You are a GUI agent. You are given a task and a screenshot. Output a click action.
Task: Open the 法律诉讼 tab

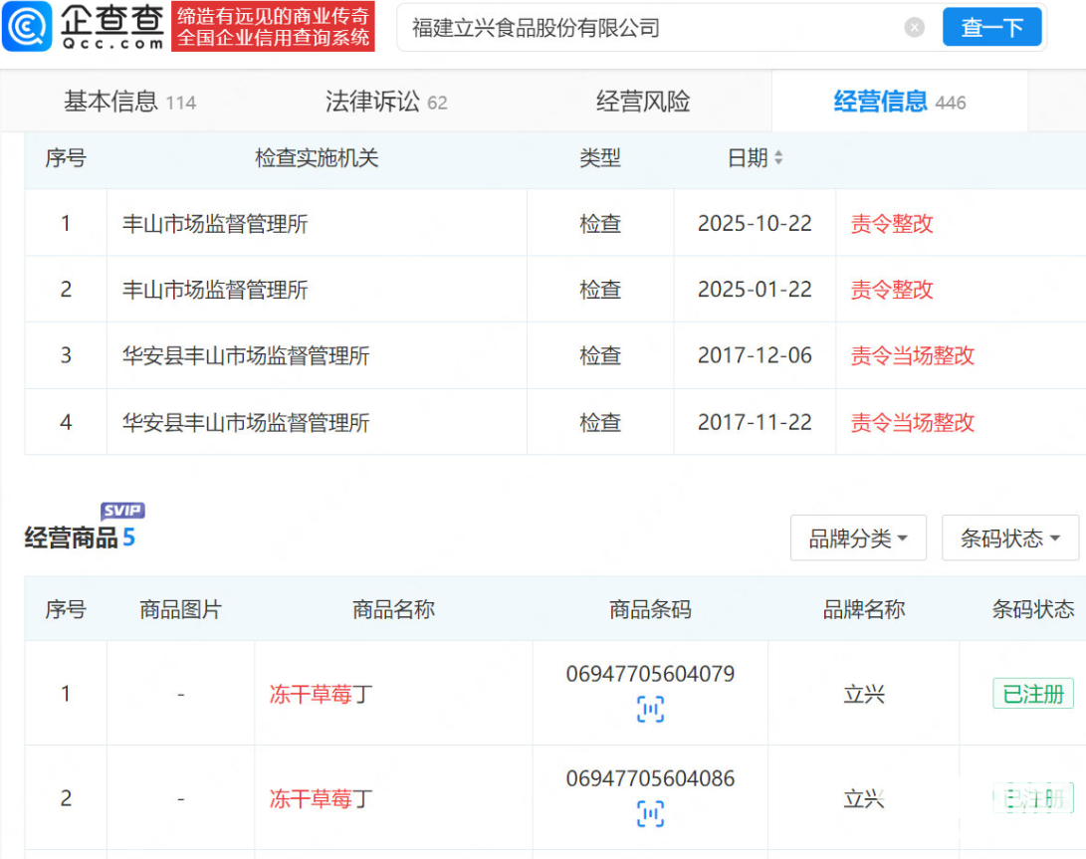386,102
